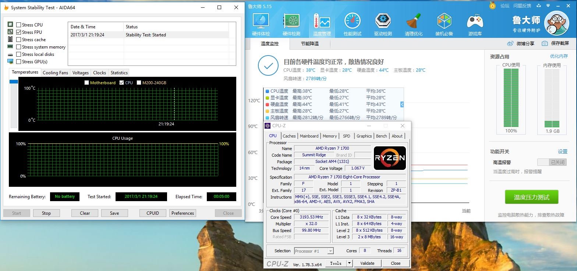
Task: Open SPD tab in CPU-Z
Action: 347,136
